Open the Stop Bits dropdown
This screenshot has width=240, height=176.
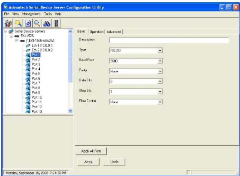[160, 91]
